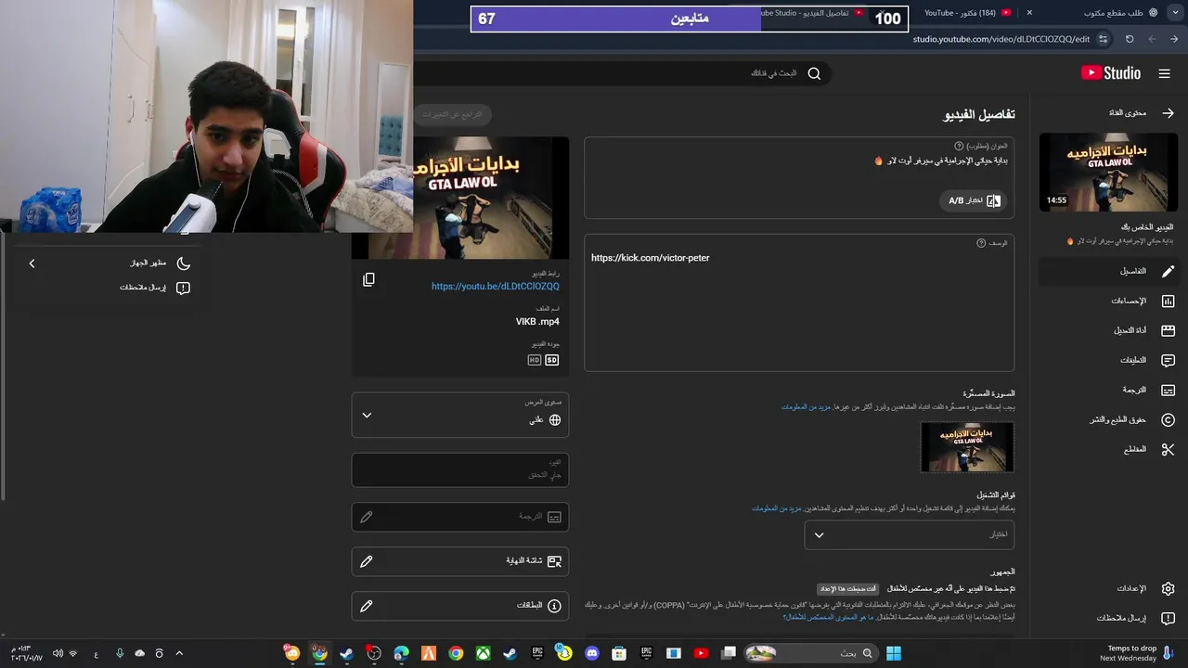Edit the video title field
This screenshot has height=668, width=1188.
[799, 161]
